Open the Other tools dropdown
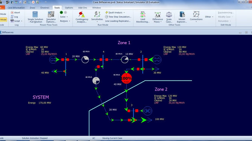Screen dimensions: 252x141 point(209,16)
